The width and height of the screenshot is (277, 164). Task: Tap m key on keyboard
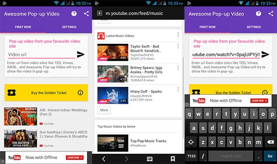pos(258,142)
